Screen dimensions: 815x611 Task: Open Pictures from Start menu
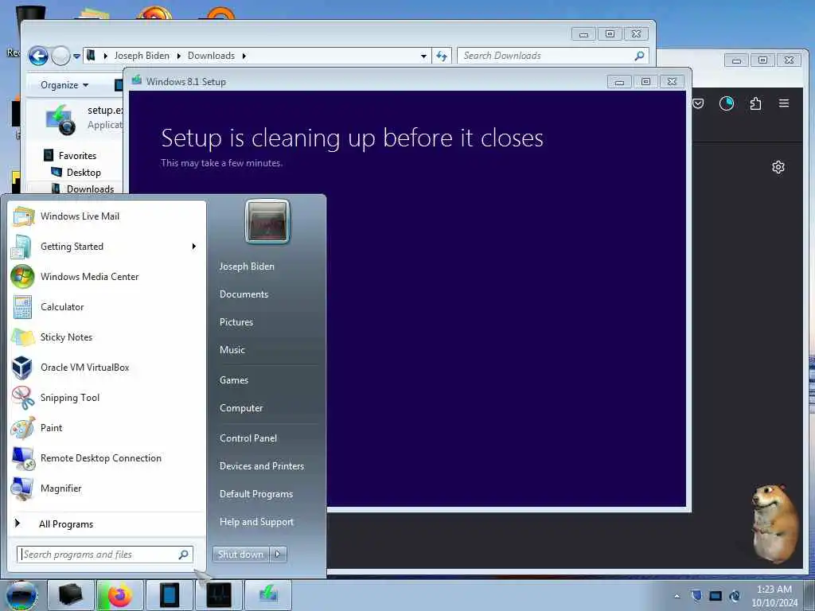coord(236,322)
